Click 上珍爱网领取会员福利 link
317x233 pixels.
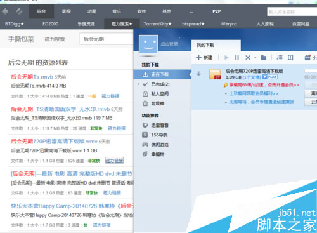pyautogui.click(x=254, y=93)
